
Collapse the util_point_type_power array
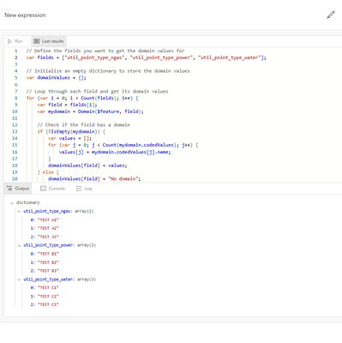[19, 245]
